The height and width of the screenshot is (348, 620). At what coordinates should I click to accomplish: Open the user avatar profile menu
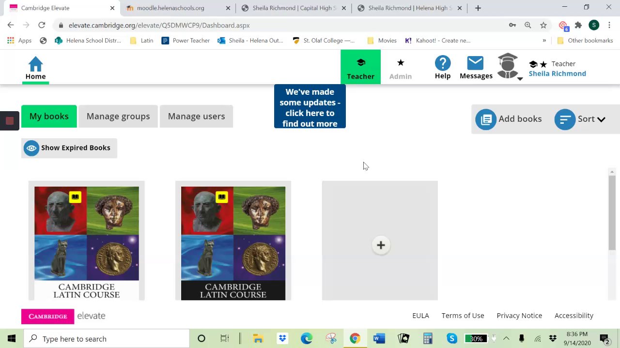coord(509,67)
